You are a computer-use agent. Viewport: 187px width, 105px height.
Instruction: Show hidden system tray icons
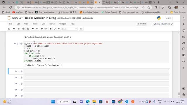point(139,101)
